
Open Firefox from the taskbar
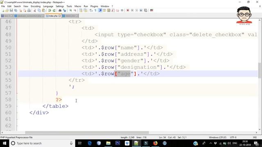[155, 143]
